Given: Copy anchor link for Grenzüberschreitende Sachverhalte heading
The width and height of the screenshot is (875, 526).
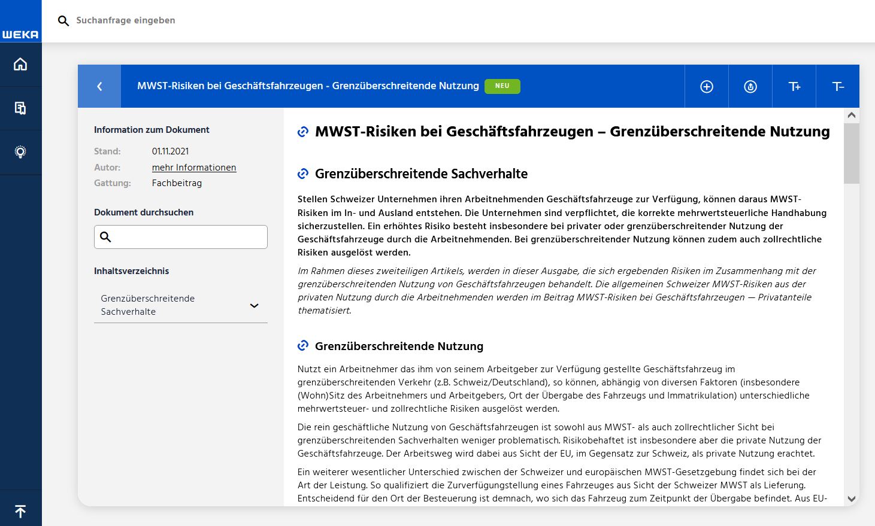Looking at the screenshot, I should [x=303, y=174].
